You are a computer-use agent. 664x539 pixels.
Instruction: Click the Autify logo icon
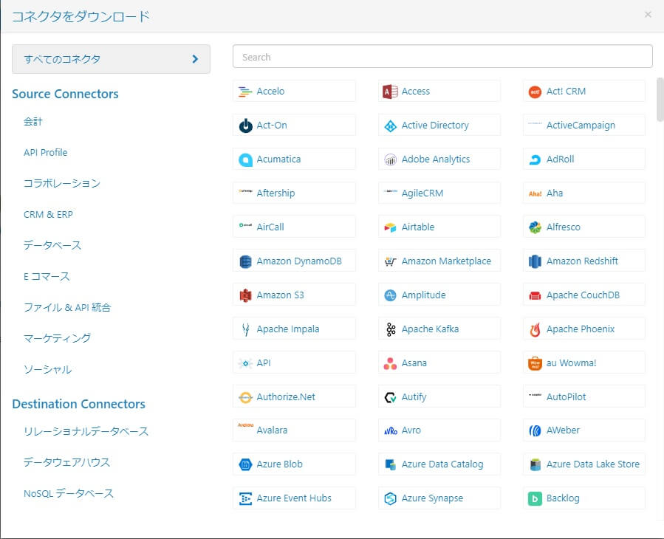point(390,397)
